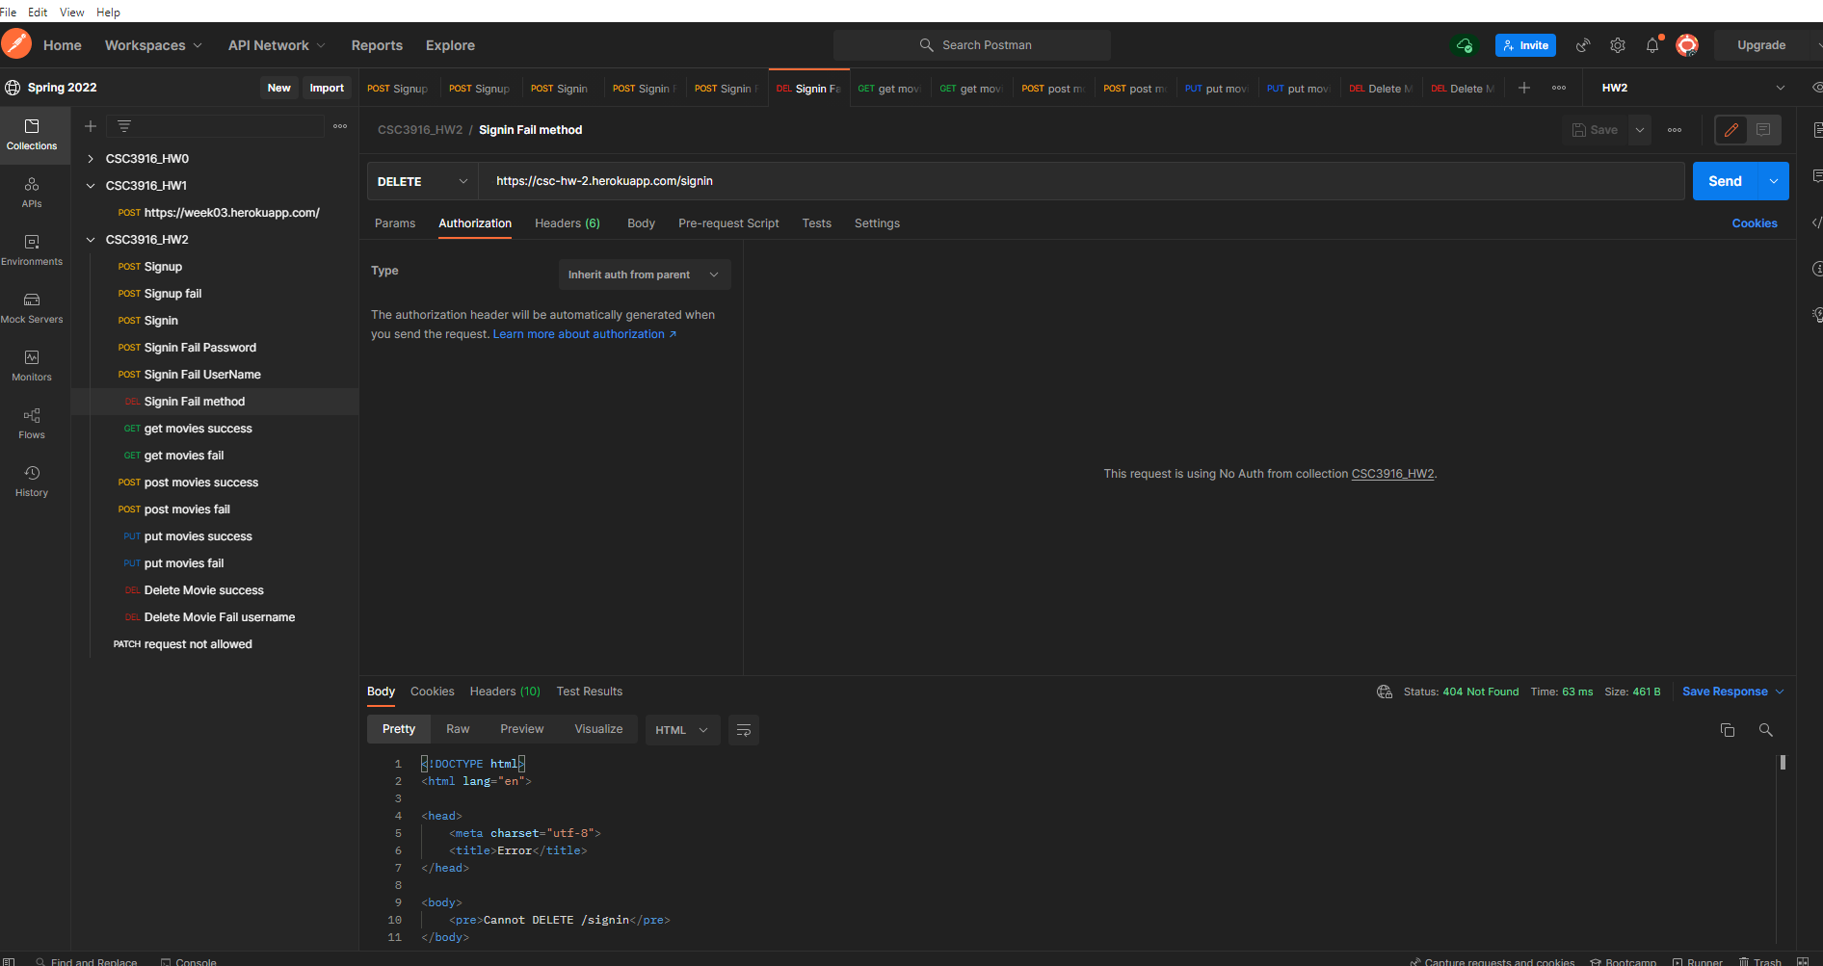This screenshot has width=1823, height=966.
Task: Open the Flows panel
Action: (x=31, y=424)
